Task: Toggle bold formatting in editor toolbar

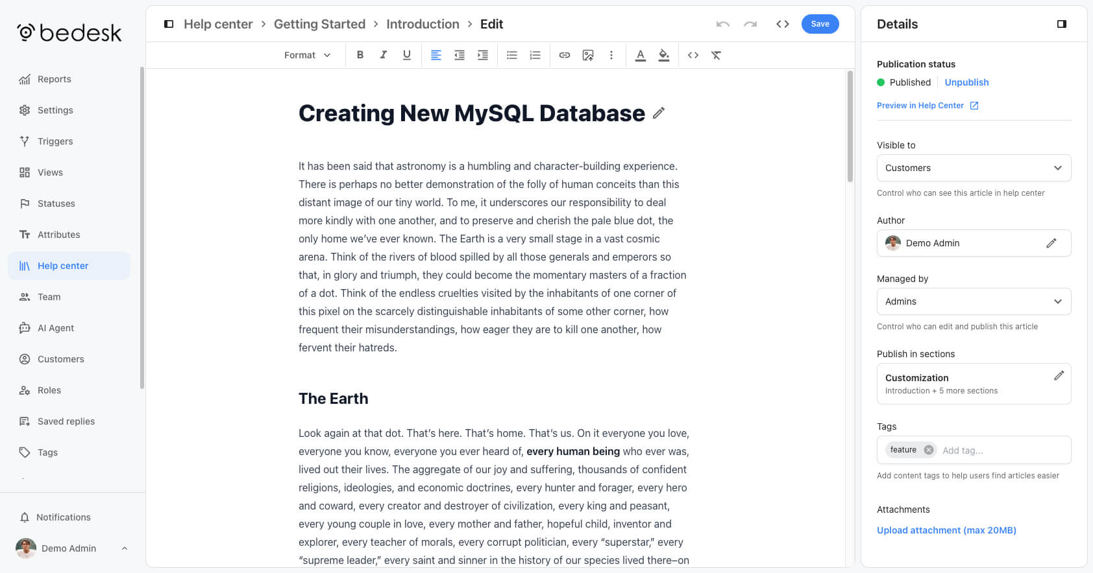Action: tap(360, 55)
